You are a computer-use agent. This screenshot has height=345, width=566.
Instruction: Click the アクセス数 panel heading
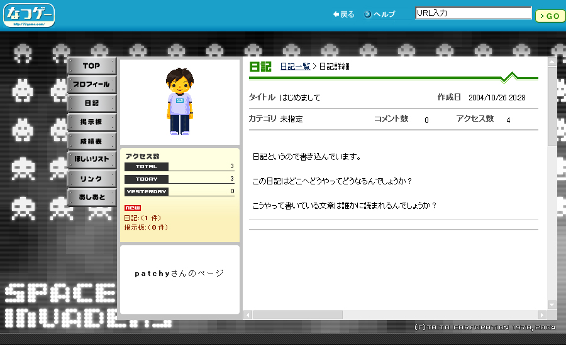(x=142, y=156)
